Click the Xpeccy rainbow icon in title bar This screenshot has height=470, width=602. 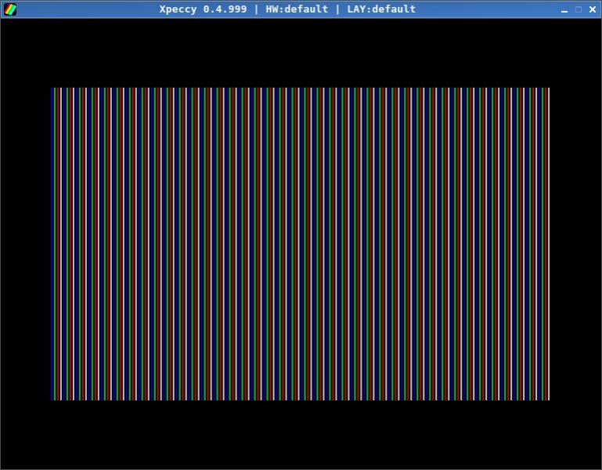pos(9,9)
